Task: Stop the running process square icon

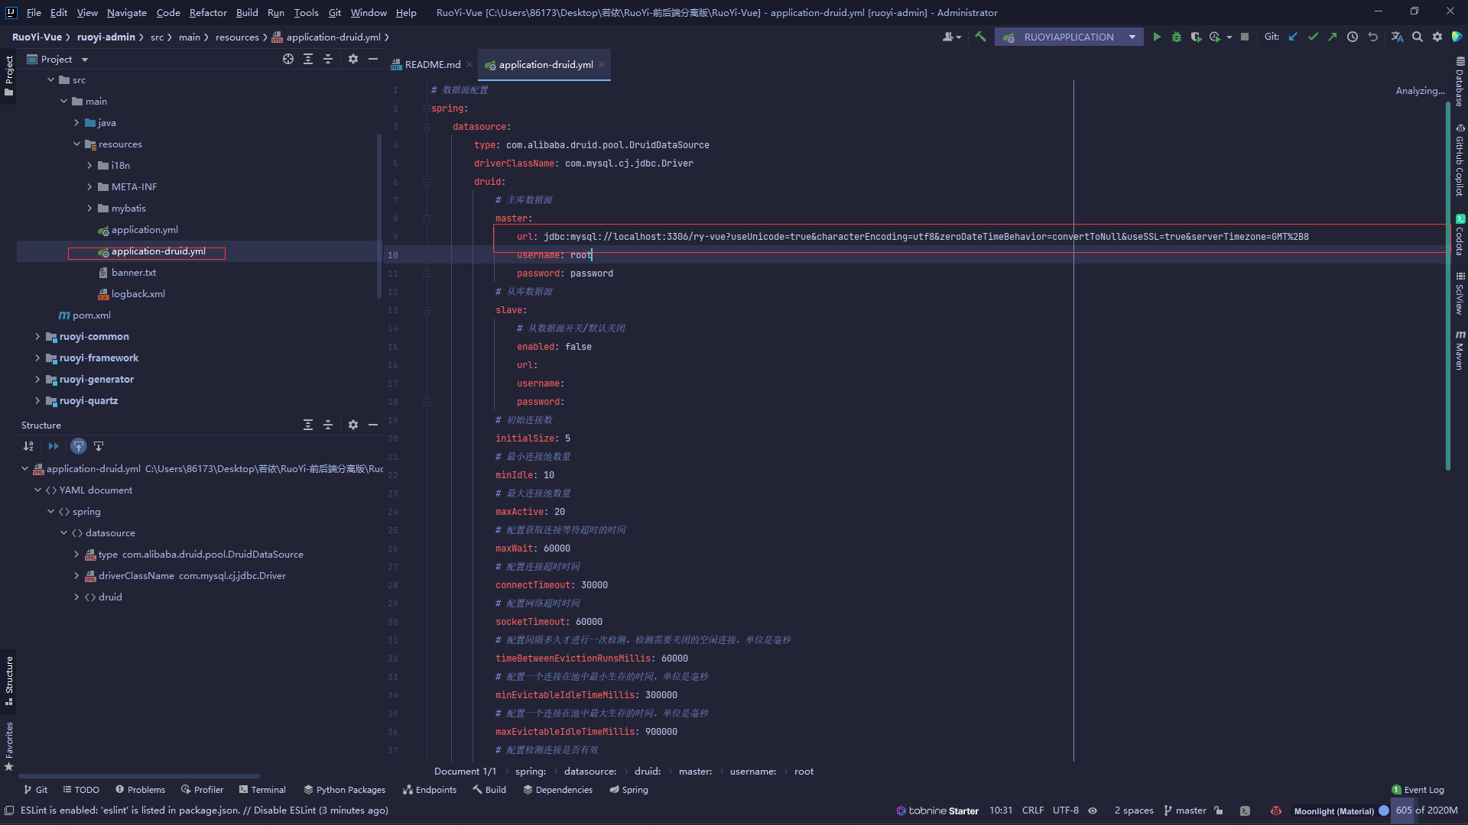Action: (1245, 37)
